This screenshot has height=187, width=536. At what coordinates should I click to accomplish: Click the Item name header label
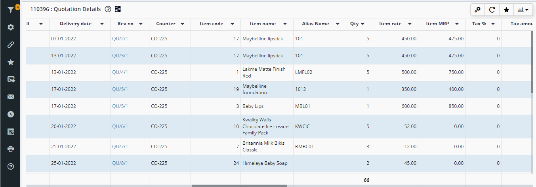263,24
